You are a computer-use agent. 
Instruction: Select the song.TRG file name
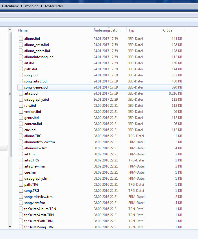click(x=32, y=191)
